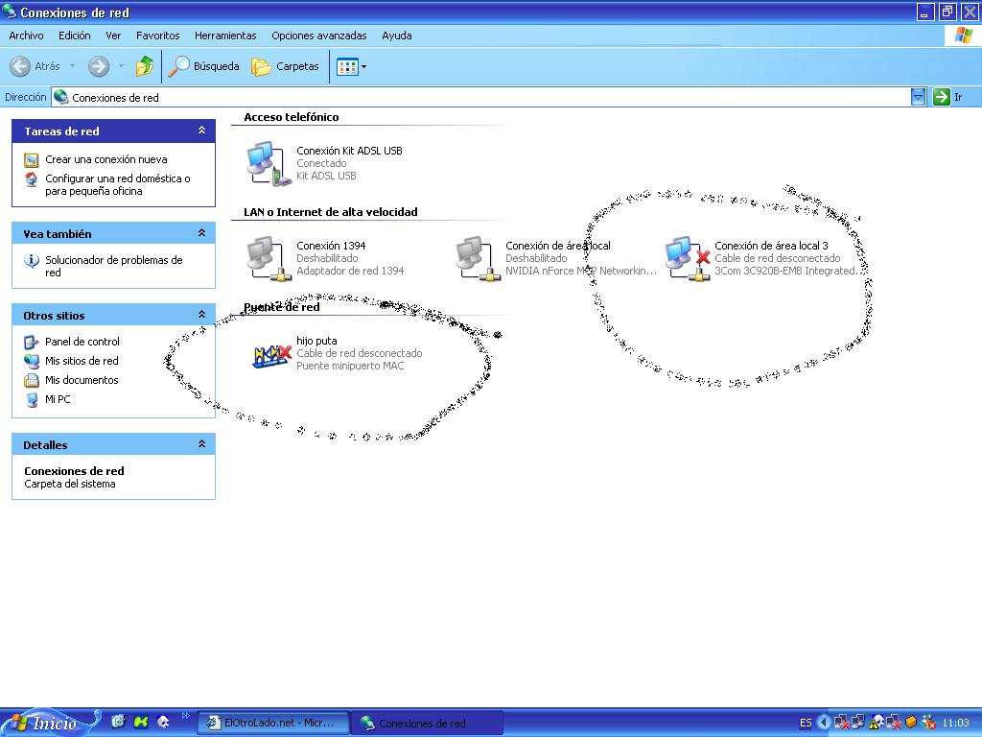Screen dimensions: 982x737
Task: Select the Conexión Kit ADSL USB icon
Action: [x=269, y=163]
